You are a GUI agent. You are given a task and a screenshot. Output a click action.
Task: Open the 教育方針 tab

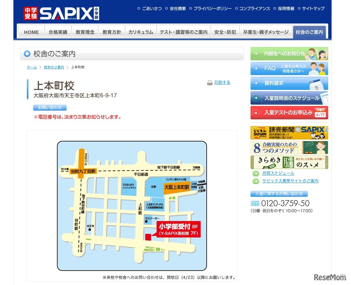(112, 32)
